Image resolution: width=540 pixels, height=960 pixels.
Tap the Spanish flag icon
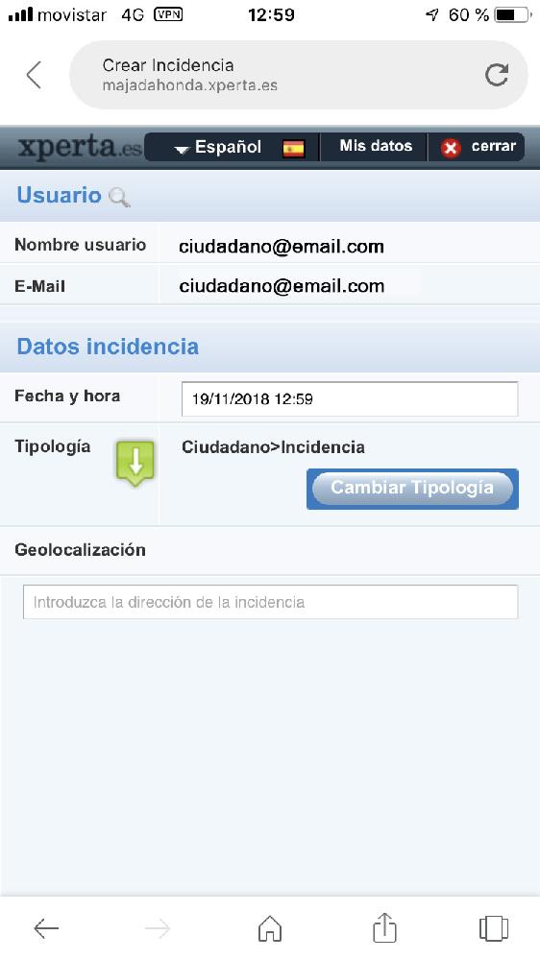tap(294, 148)
